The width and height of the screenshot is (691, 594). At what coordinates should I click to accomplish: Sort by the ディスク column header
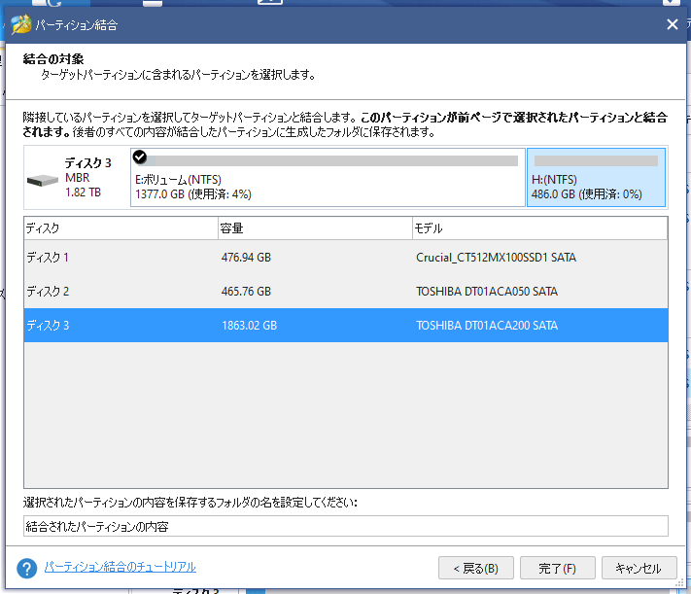(121, 228)
